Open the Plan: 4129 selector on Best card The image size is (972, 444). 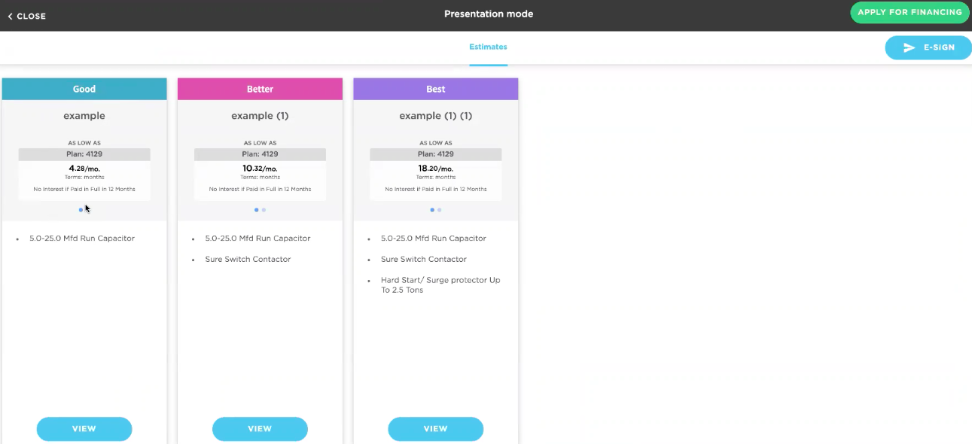(435, 154)
